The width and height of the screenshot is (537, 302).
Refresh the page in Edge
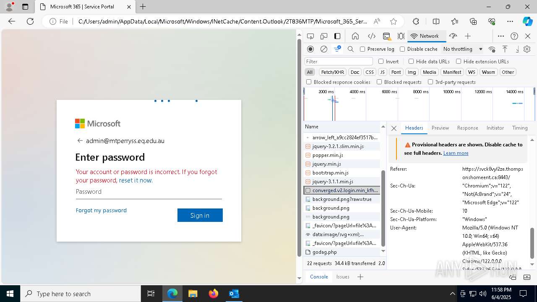click(30, 21)
